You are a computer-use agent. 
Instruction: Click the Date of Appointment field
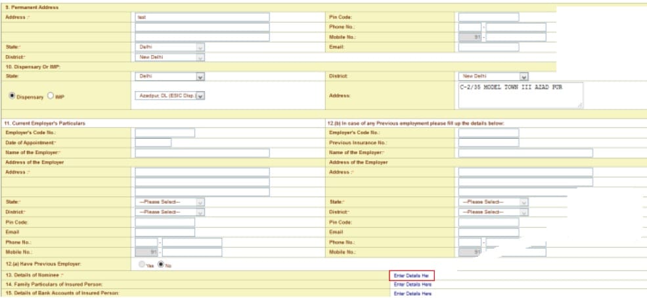point(153,142)
